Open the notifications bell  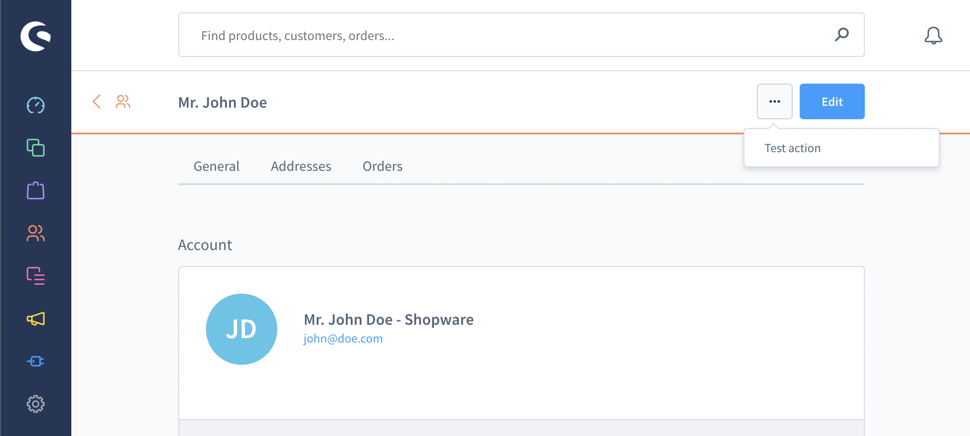tap(933, 36)
